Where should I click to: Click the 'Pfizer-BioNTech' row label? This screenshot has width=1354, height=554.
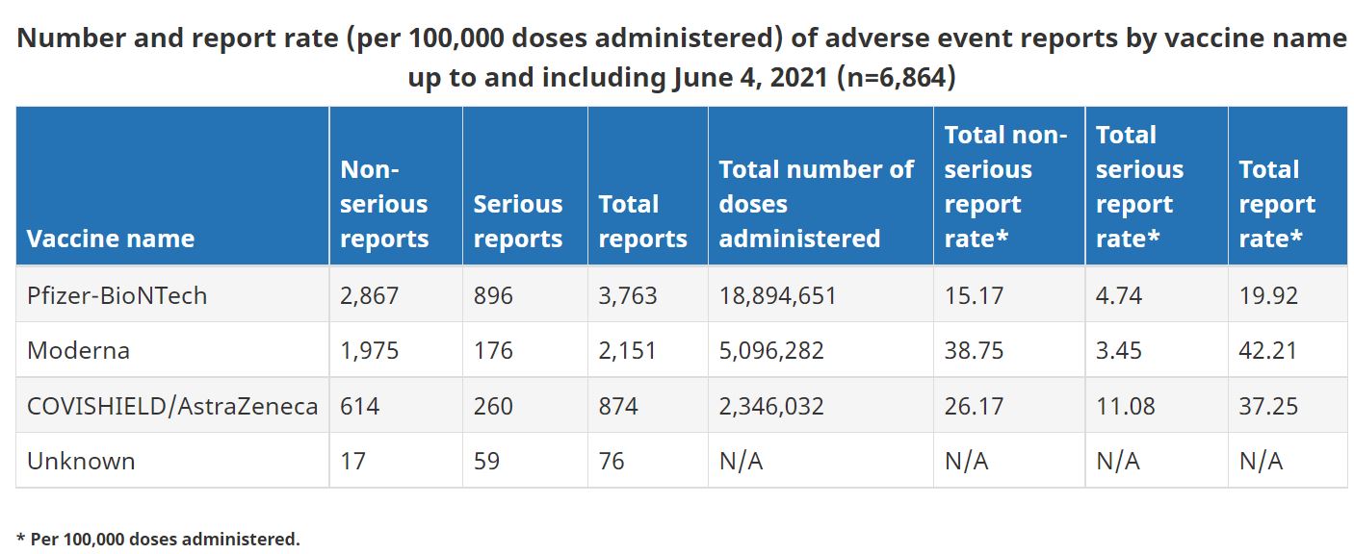click(117, 295)
